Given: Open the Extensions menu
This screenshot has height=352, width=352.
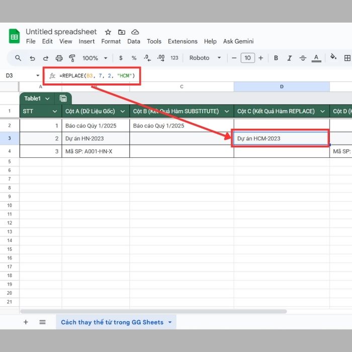Looking at the screenshot, I should (x=183, y=41).
